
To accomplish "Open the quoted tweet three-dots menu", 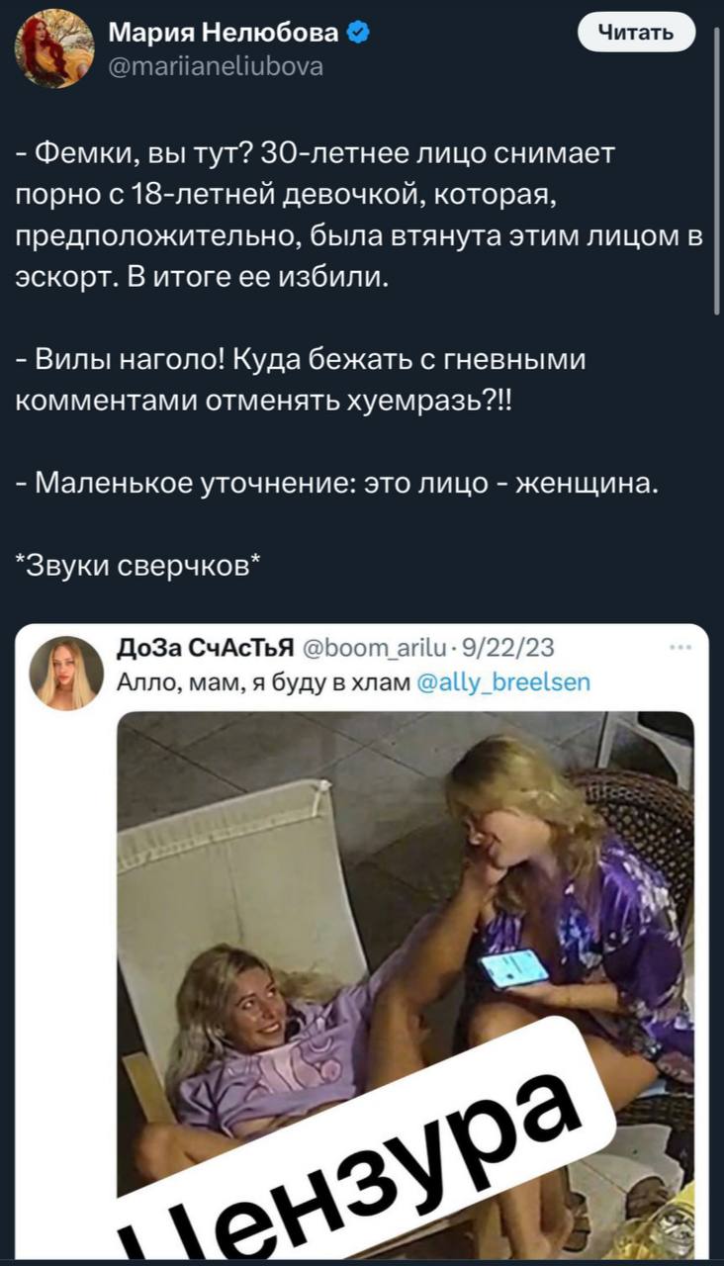I will tap(680, 649).
